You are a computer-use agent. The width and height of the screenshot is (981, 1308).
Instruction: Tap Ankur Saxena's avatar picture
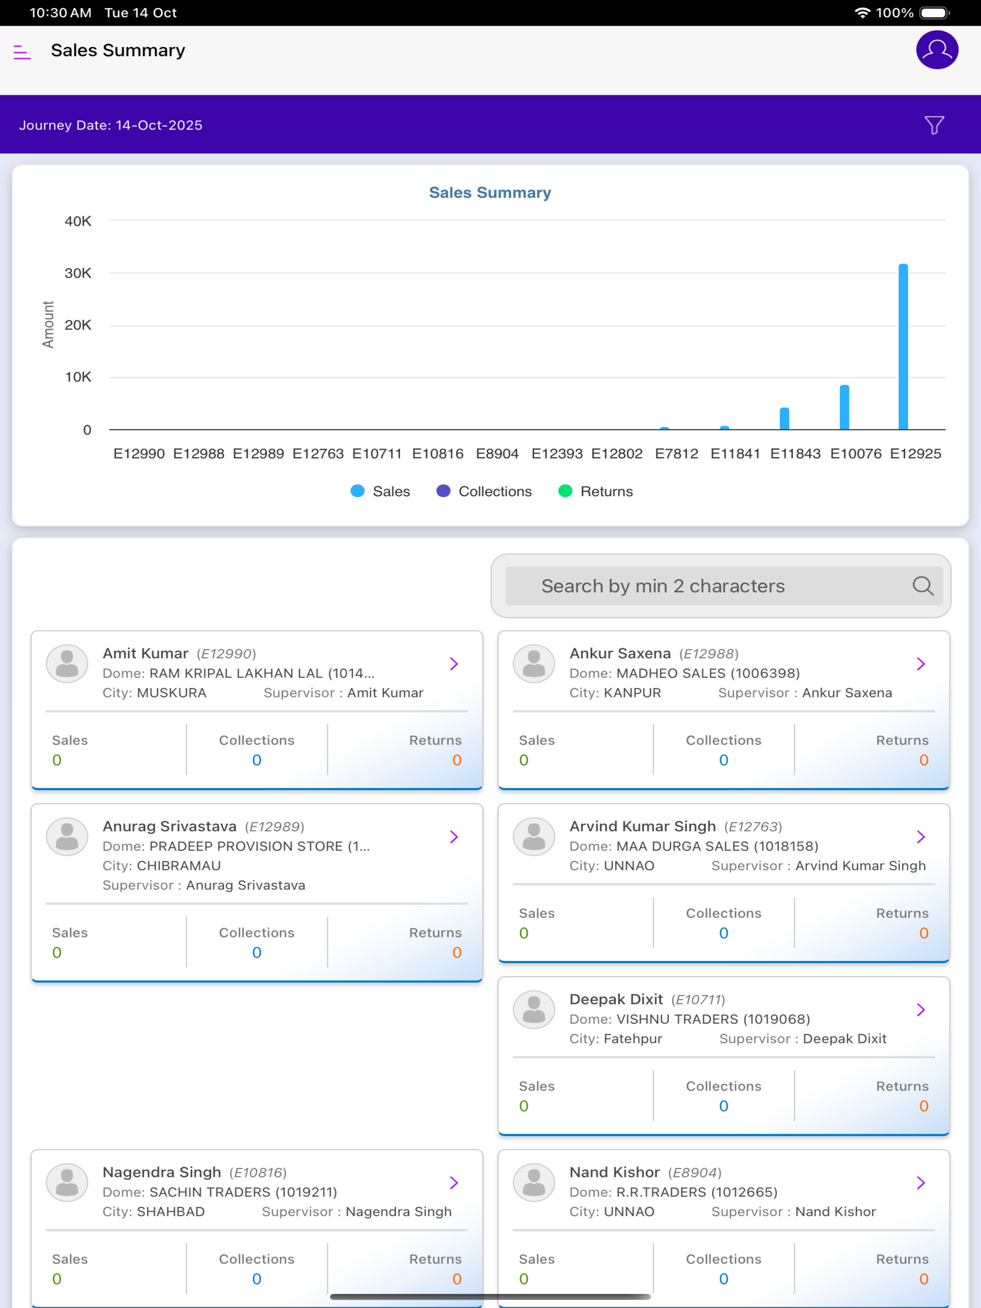[x=533, y=664]
